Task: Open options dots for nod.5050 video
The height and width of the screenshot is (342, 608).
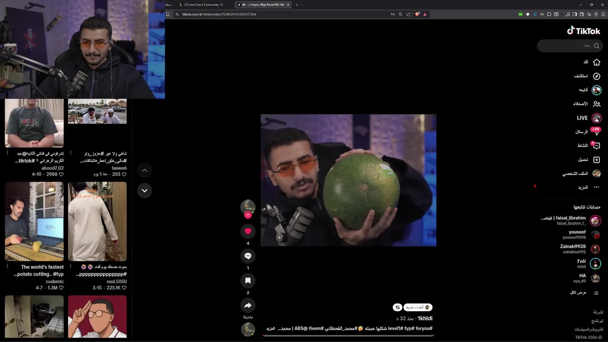Action: 71,266
